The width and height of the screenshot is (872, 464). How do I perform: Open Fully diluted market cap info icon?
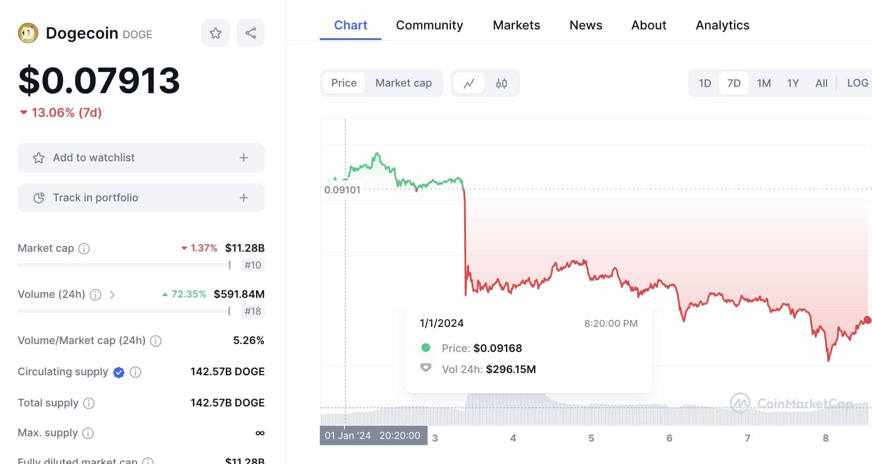point(148,461)
